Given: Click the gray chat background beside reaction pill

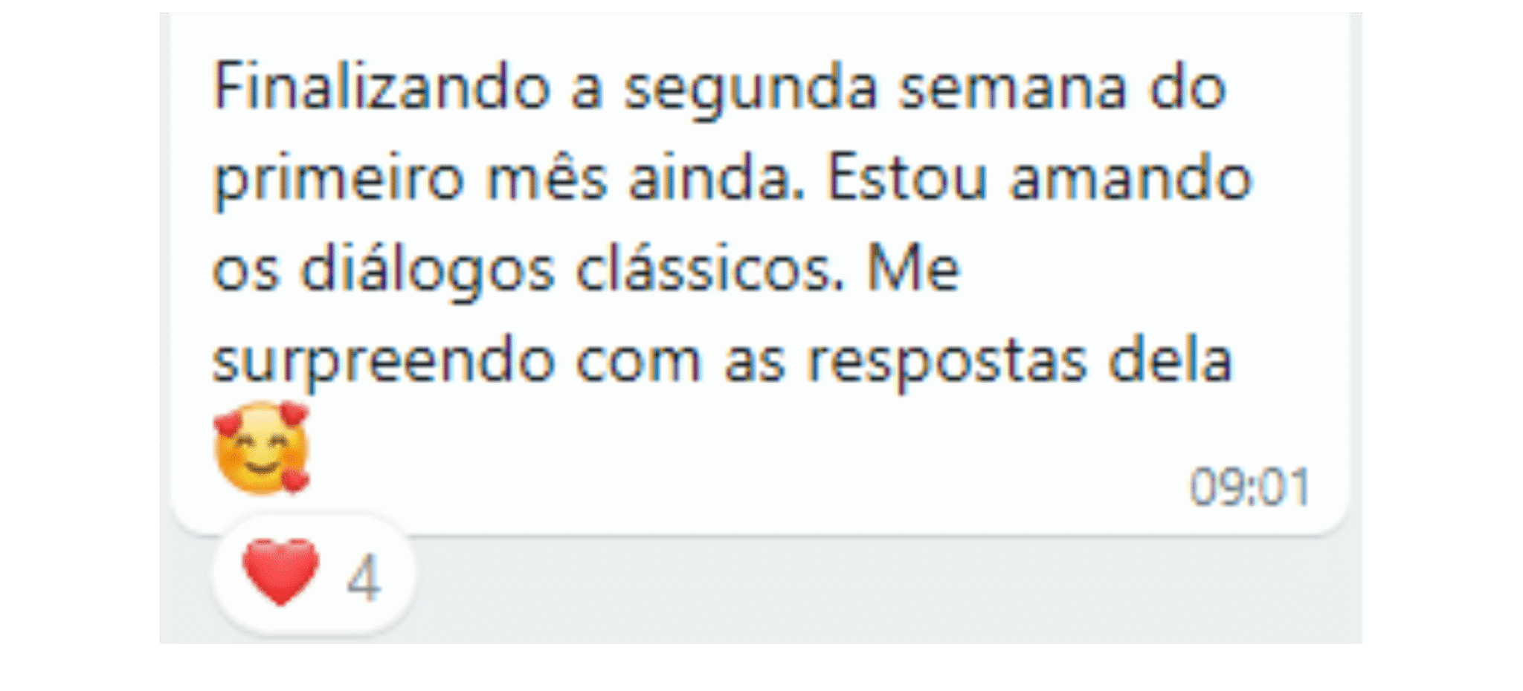Looking at the screenshot, I should (885, 591).
